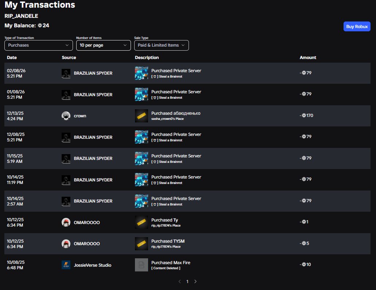The image size is (376, 290).
Task: Click OMAROOOO name in Purchased Ty row
Action: point(87,223)
